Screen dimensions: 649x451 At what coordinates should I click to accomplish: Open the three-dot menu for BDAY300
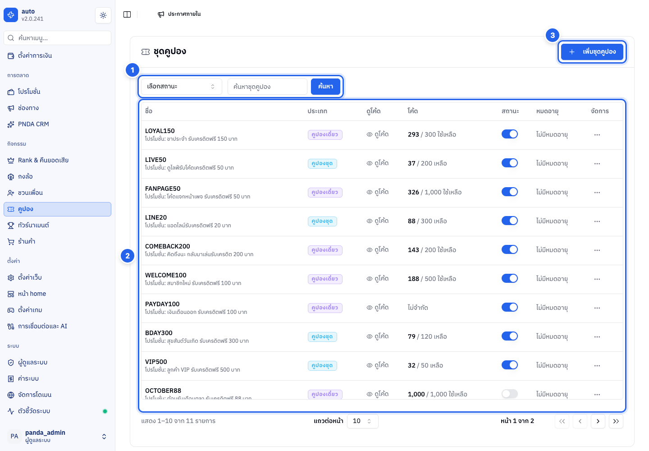(597, 337)
